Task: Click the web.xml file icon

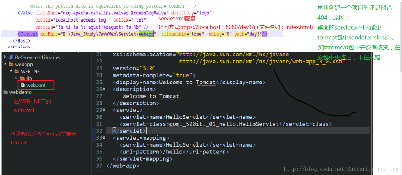Action: point(23,85)
